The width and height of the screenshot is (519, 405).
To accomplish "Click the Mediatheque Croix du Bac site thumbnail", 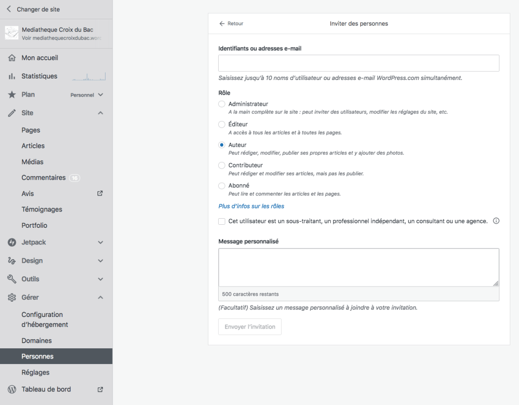I will click(12, 33).
